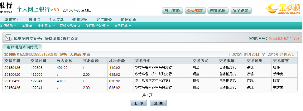Select the 网银交易查询 submenu item
This screenshot has height=111, width=303.
pyautogui.click(x=70, y=26)
